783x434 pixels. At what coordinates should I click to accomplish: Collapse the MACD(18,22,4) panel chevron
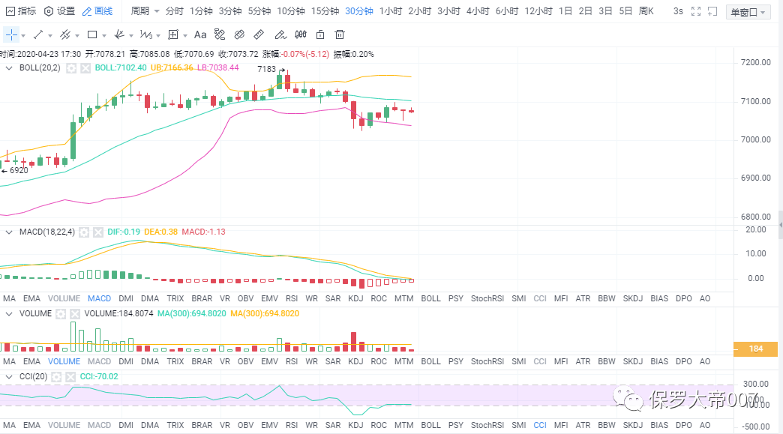click(9, 232)
